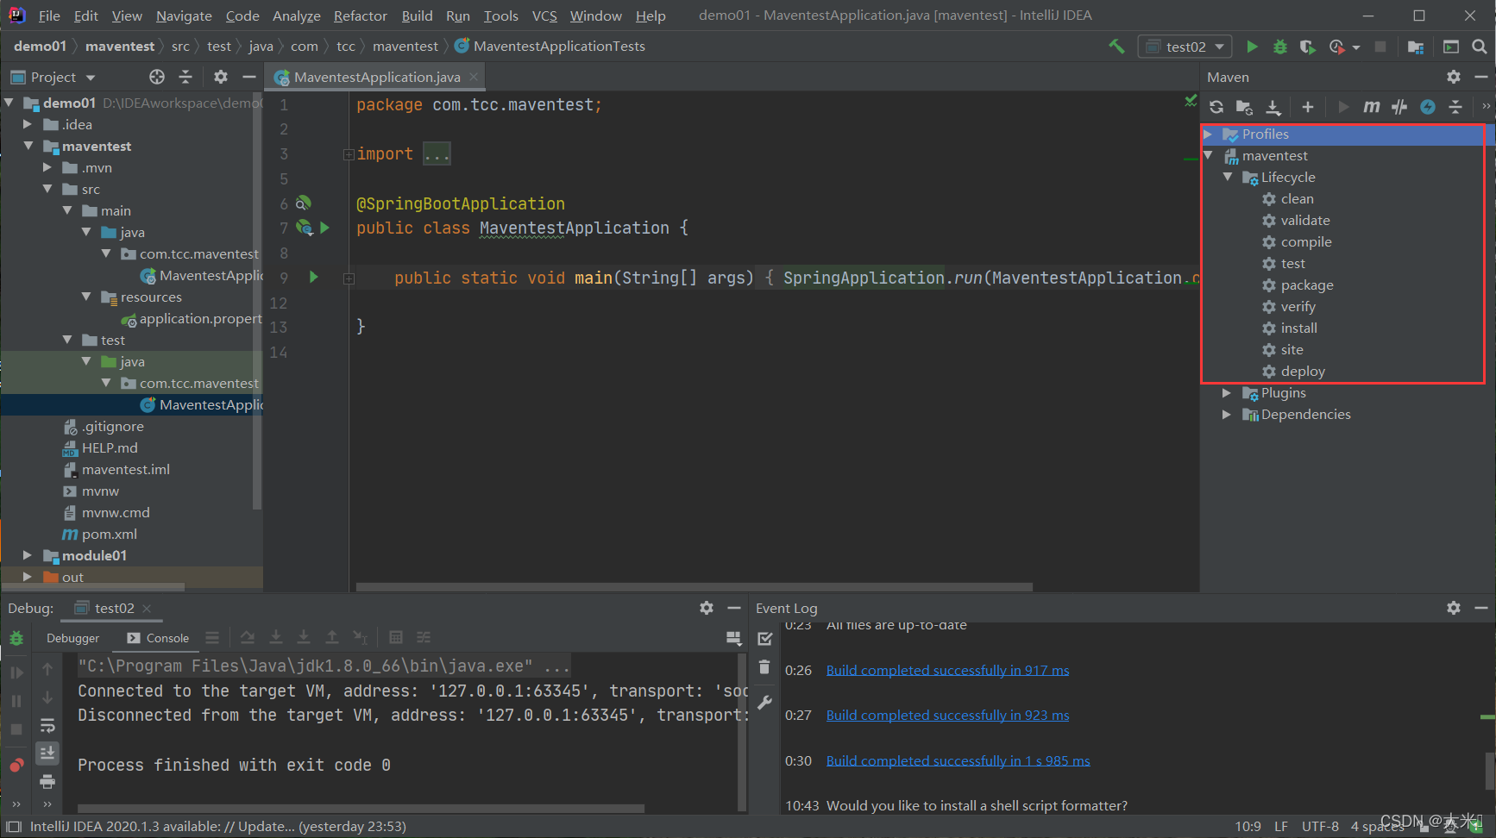
Task: Open Event Log settings with the wrench
Action: tap(764, 702)
